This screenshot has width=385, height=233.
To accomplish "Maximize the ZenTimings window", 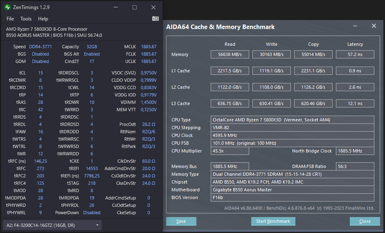I will [135, 7].
